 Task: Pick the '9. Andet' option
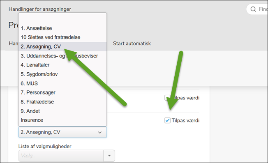point(62,111)
